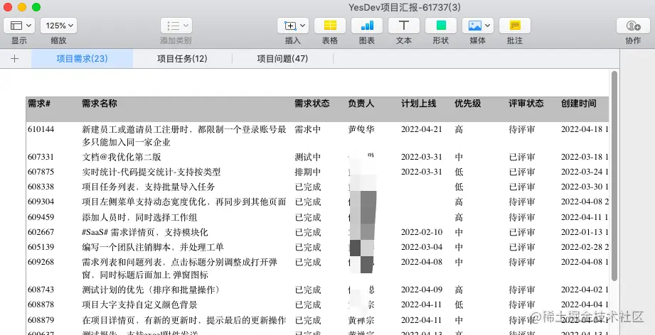This screenshot has width=655, height=335.
Task: Select the 项目需求(23) sheet tab
Action: click(82, 59)
